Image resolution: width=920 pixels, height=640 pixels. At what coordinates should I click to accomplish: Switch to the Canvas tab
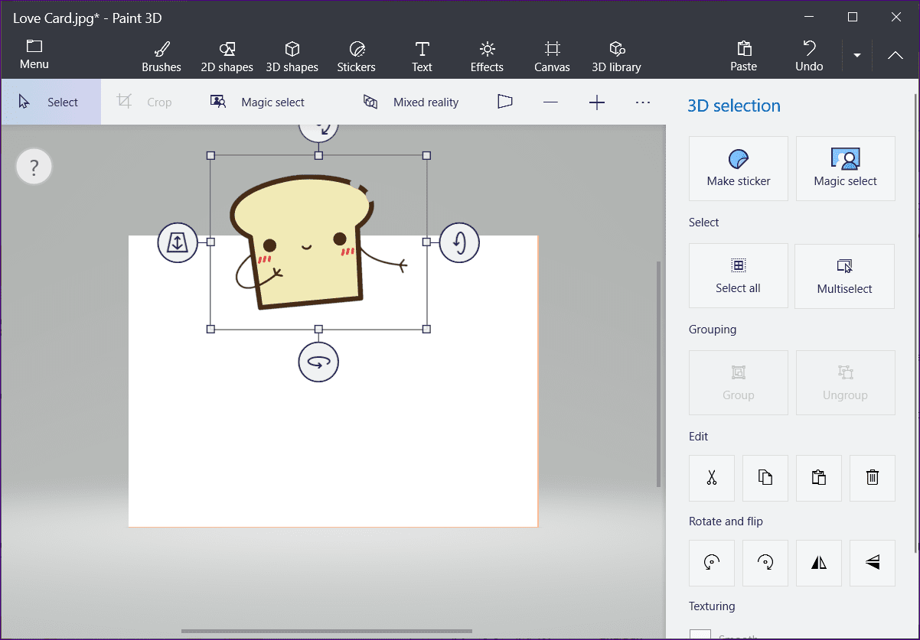click(552, 57)
